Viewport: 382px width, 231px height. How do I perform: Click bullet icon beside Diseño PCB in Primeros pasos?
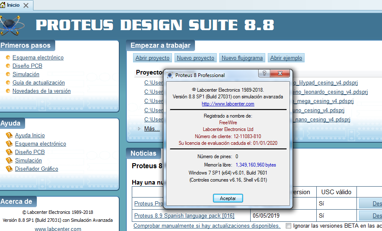(8, 66)
